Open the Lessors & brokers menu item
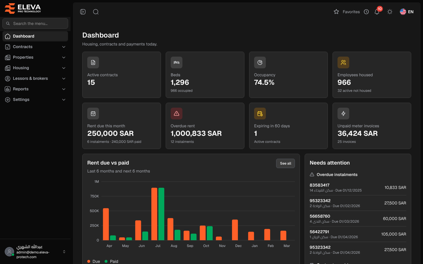Viewport: 423px width, 264px height. point(35,78)
